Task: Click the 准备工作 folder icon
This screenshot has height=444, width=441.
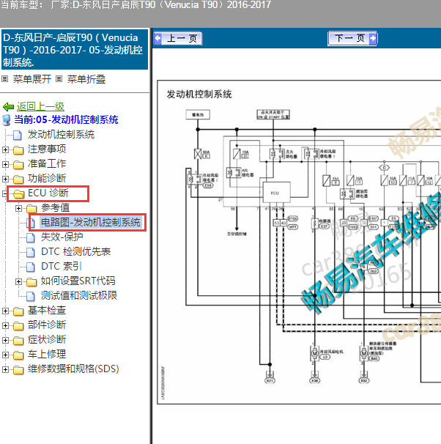Action: [18, 165]
